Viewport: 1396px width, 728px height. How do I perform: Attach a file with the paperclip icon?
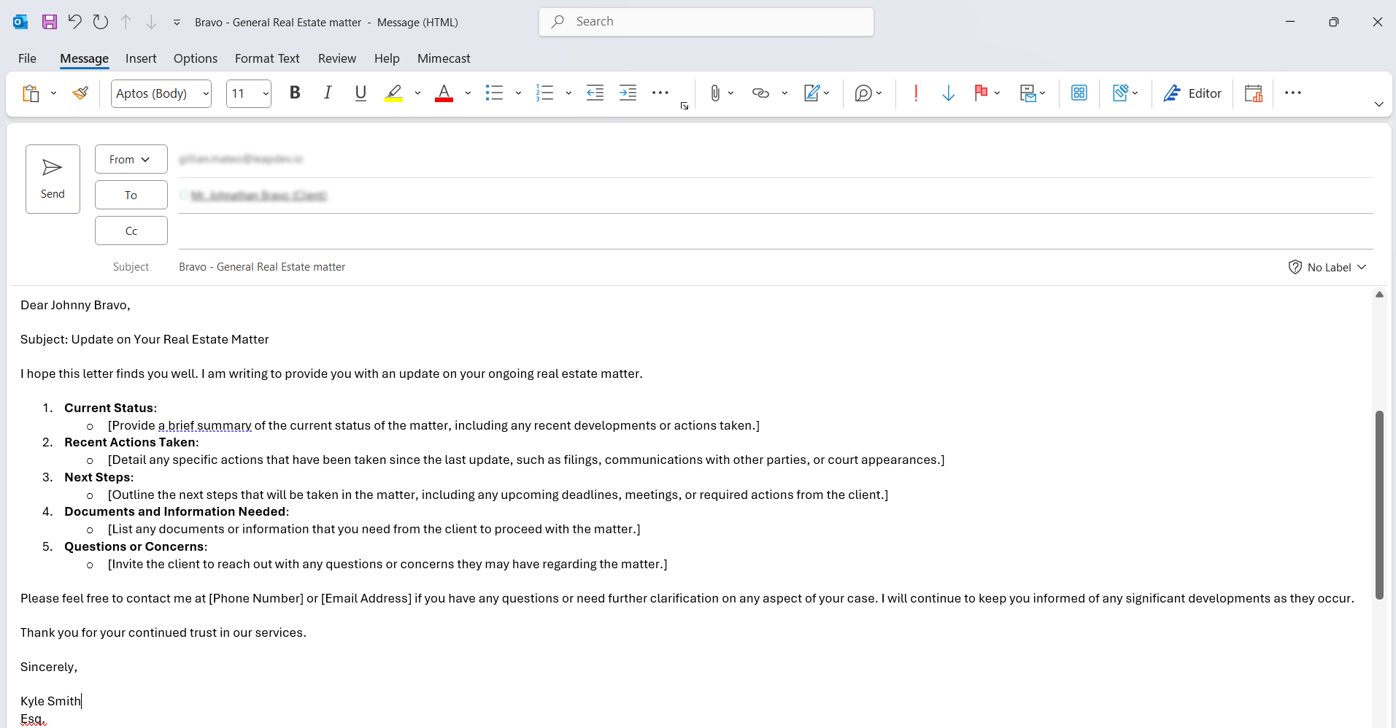pyautogui.click(x=714, y=93)
